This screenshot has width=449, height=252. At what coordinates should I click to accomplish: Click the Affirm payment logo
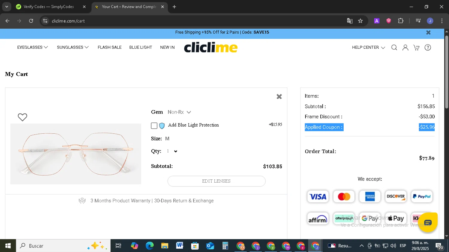point(318,219)
